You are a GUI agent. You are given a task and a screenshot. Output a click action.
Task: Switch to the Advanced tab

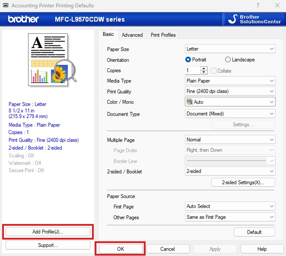coord(132,35)
